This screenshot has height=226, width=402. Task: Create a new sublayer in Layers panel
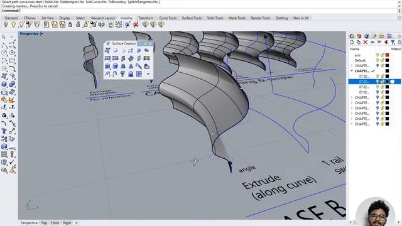[359, 42]
